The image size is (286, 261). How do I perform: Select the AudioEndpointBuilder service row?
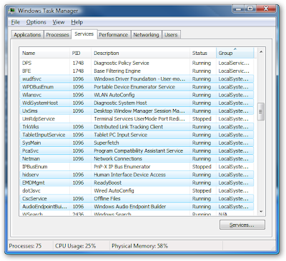click(x=137, y=207)
